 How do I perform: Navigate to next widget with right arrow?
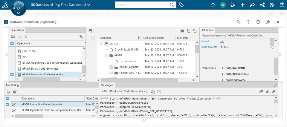click(280, 54)
